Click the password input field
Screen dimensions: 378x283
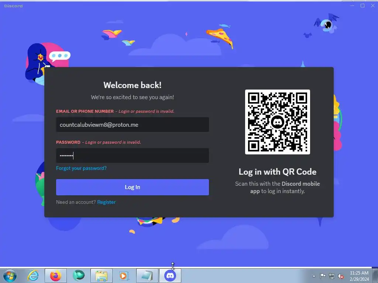point(133,156)
